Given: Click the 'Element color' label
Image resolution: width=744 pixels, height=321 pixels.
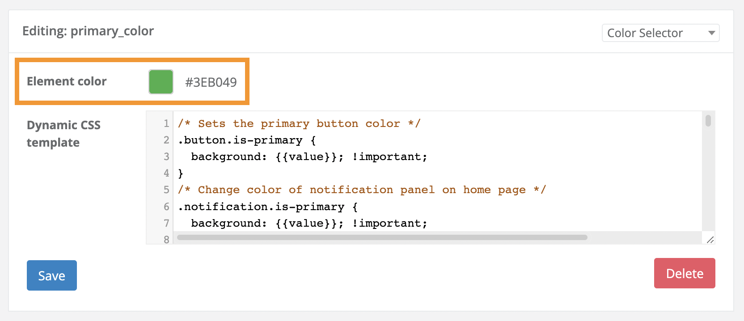Looking at the screenshot, I should (67, 81).
